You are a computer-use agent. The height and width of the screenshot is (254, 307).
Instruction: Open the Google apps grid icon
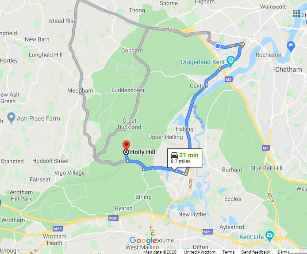pyautogui.click(x=296, y=13)
